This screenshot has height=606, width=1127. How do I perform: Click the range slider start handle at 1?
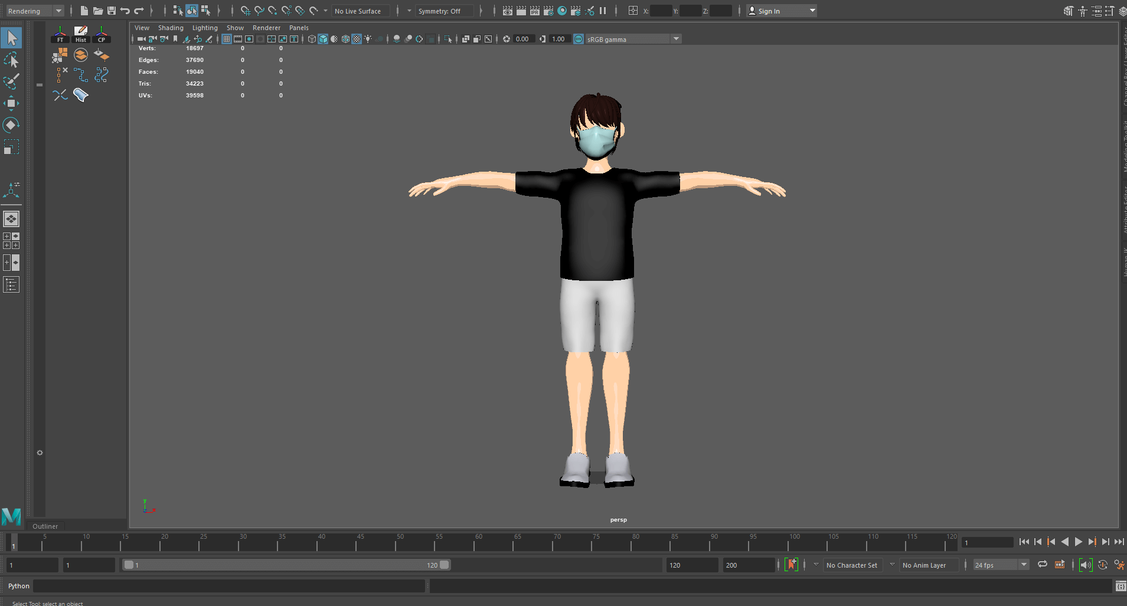pos(128,565)
